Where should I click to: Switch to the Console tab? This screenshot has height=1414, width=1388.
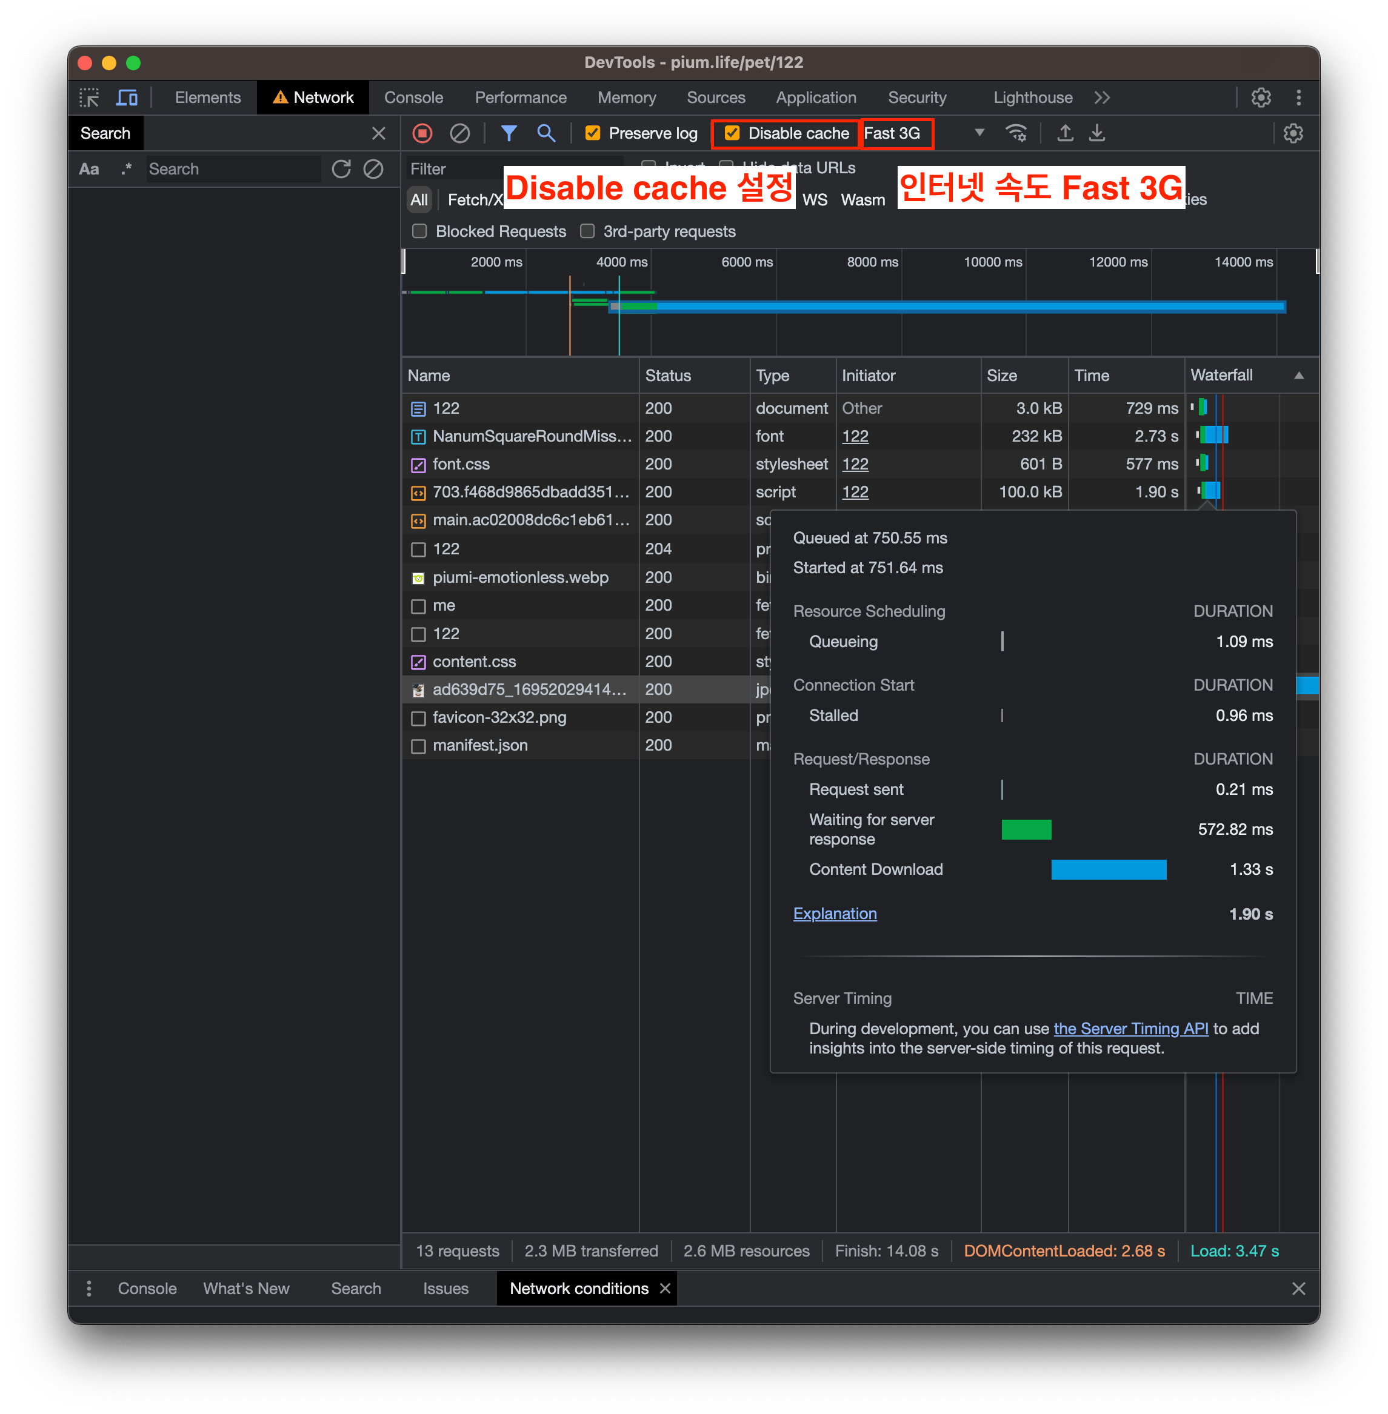coord(413,98)
